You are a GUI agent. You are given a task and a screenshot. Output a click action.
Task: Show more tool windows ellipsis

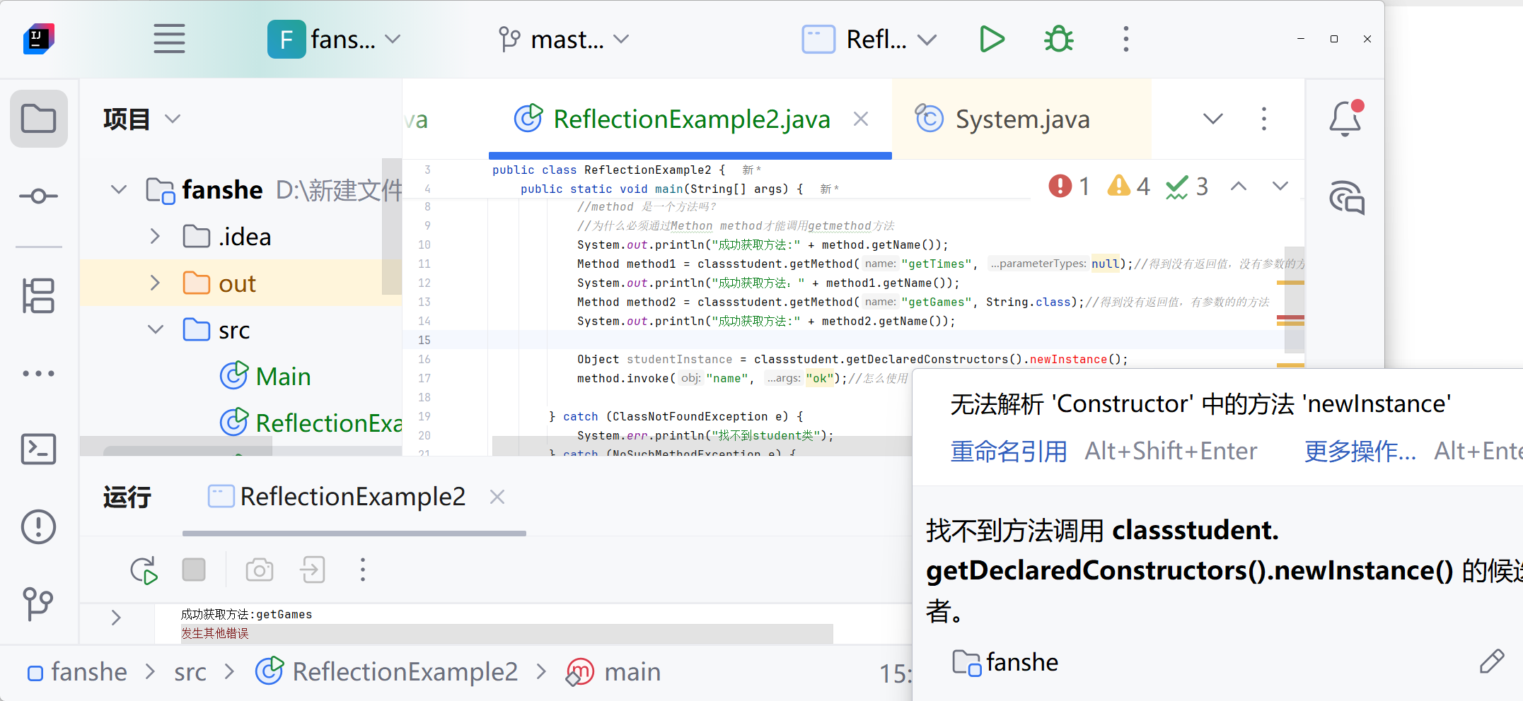(39, 373)
